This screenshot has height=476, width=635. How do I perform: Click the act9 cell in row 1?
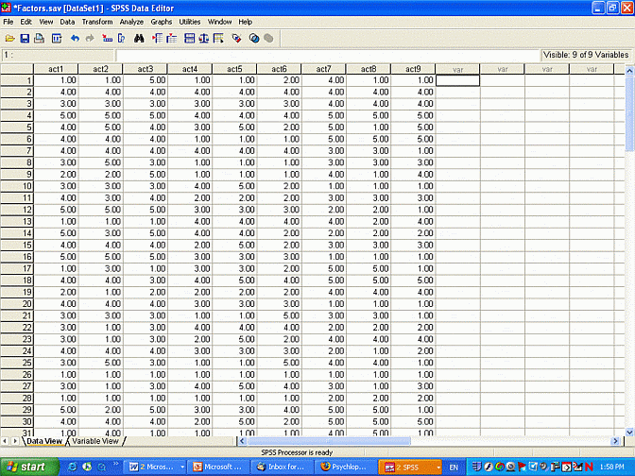click(x=413, y=80)
